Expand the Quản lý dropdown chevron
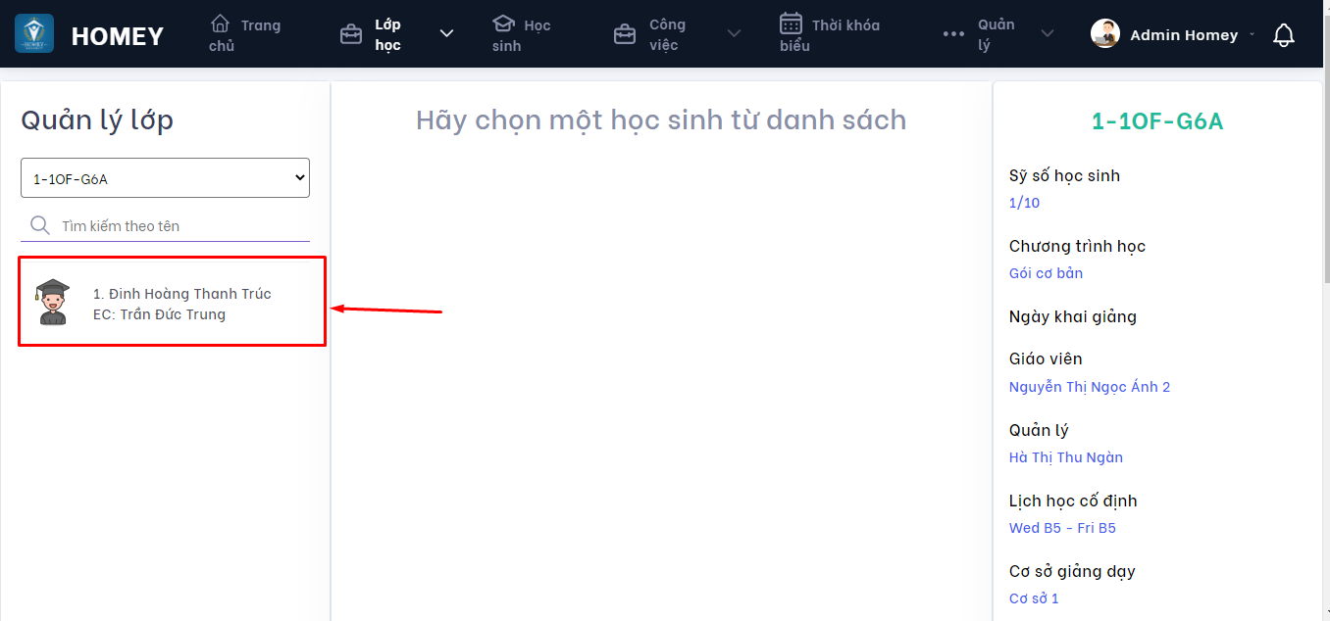Viewport: 1330px width, 621px height. tap(1048, 32)
